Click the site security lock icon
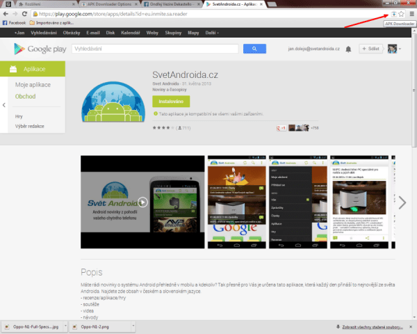The image size is (417, 334). 35,14
